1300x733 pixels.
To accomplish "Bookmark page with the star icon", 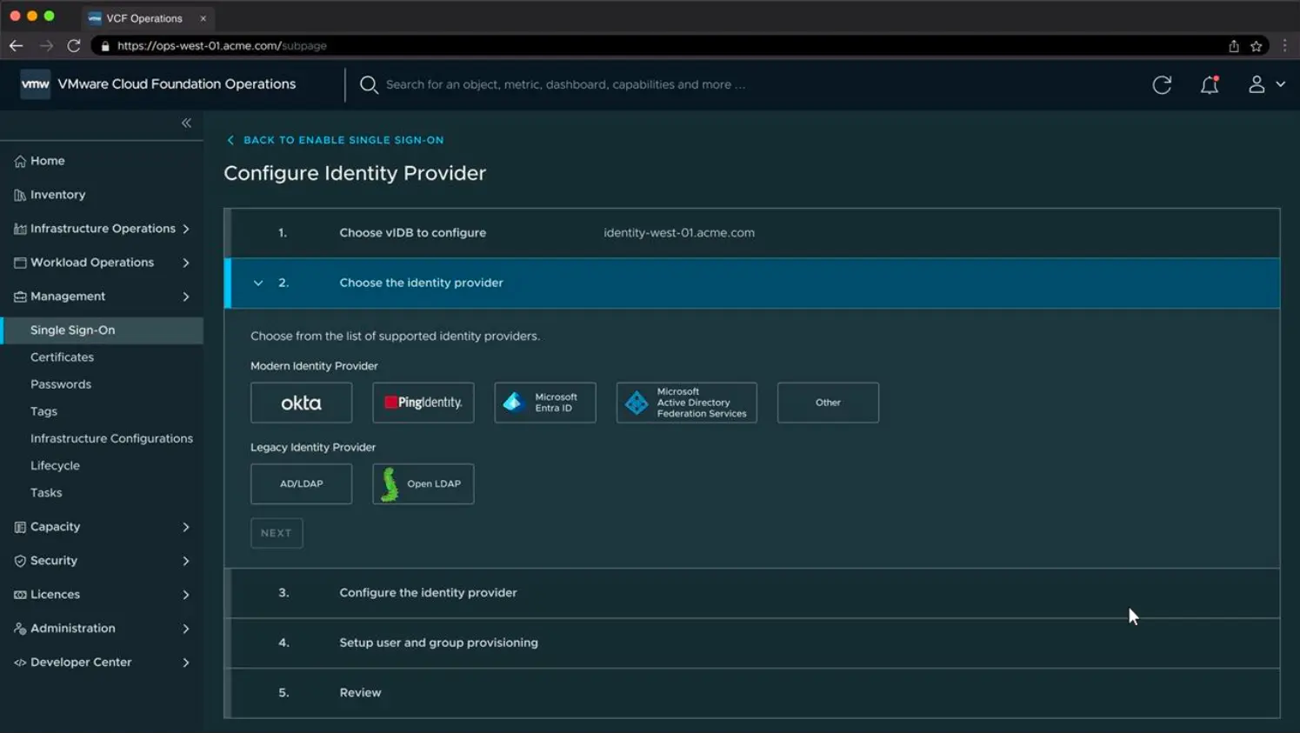I will click(1257, 46).
